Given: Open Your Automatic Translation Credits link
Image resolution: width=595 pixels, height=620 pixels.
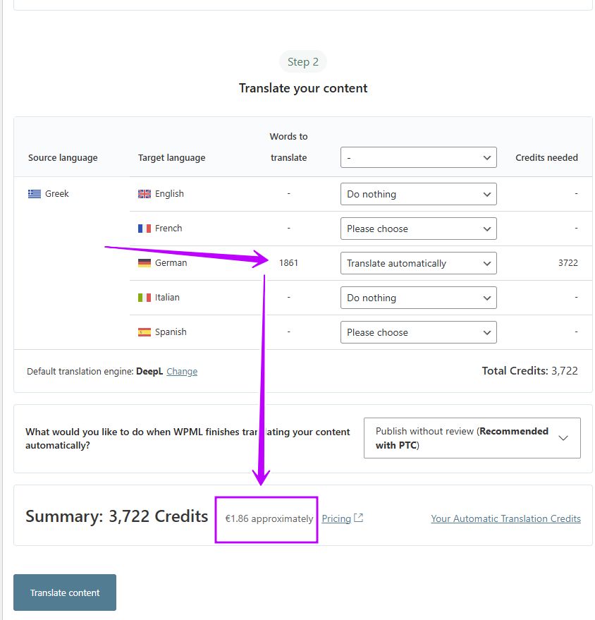Looking at the screenshot, I should 505,518.
